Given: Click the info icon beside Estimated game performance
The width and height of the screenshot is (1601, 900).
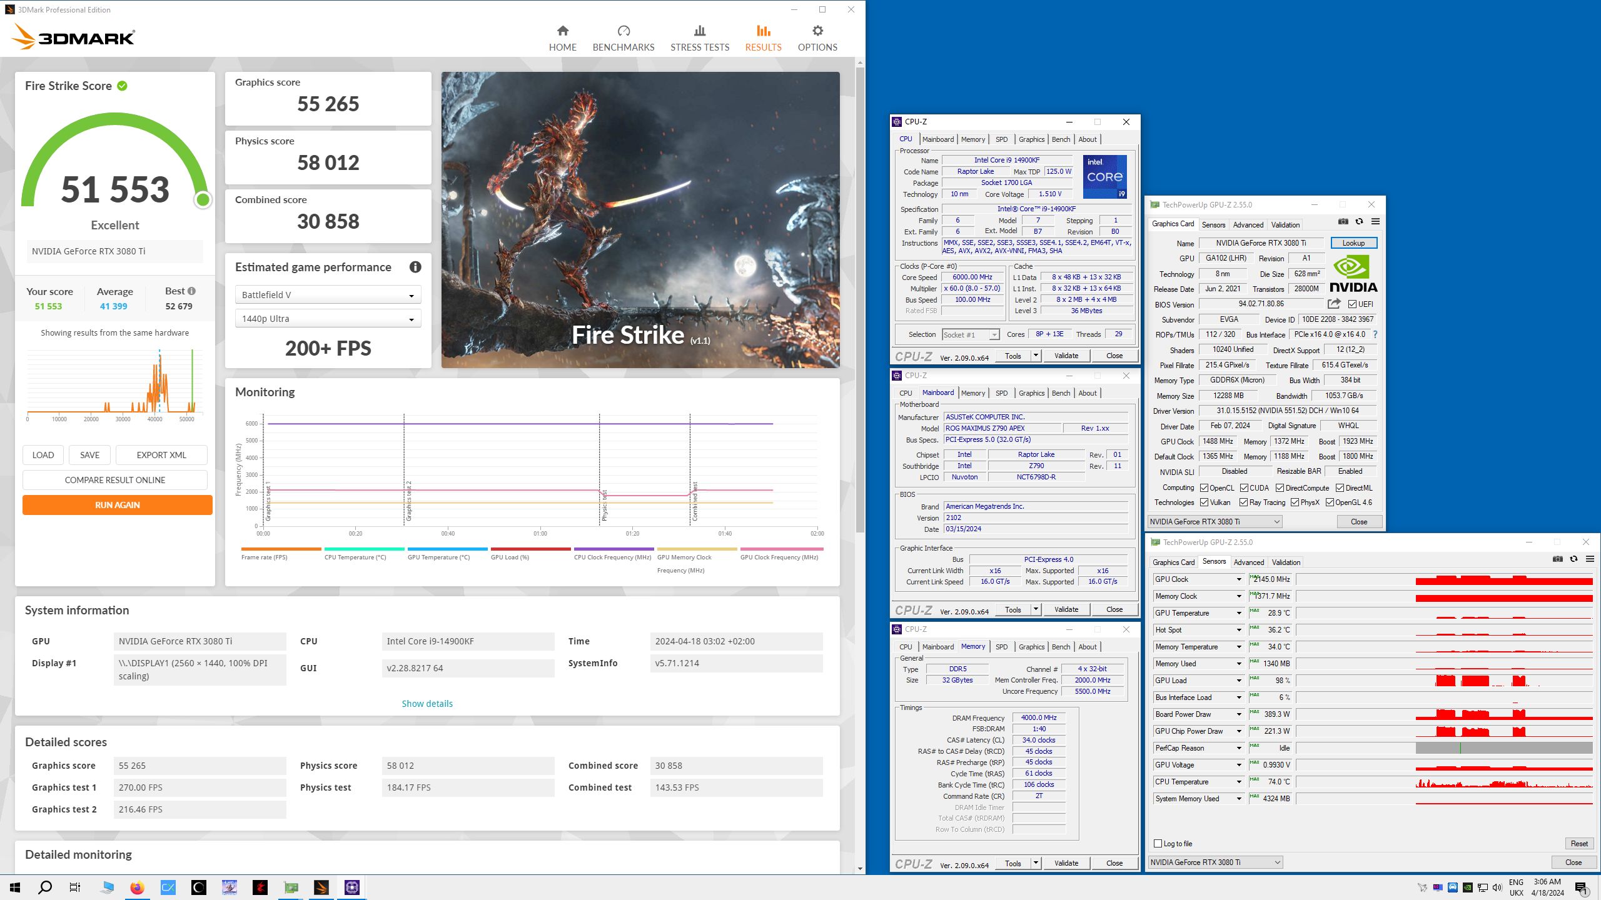Looking at the screenshot, I should (415, 267).
